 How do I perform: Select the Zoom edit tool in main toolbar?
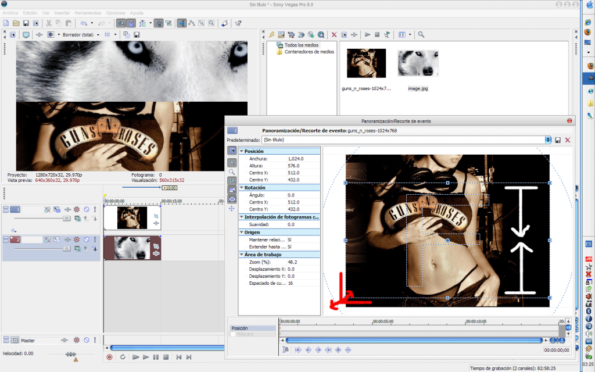[x=212, y=23]
